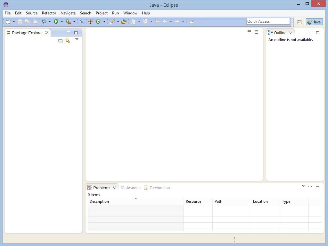This screenshot has width=328, height=246.
Task: Click the Forward navigation arrow icon
Action: [x=177, y=21]
